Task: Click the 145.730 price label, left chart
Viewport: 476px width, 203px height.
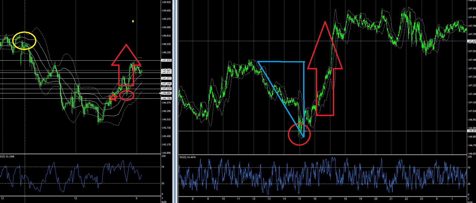Action: (x=166, y=128)
